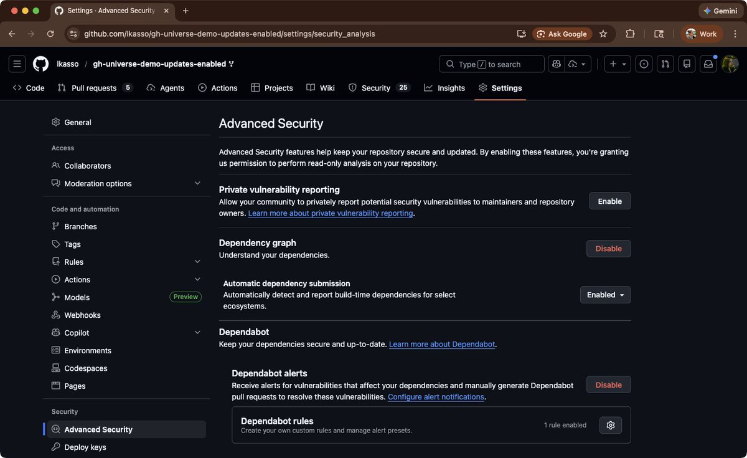The width and height of the screenshot is (747, 458).
Task: Disable Dependabot alerts
Action: point(609,385)
